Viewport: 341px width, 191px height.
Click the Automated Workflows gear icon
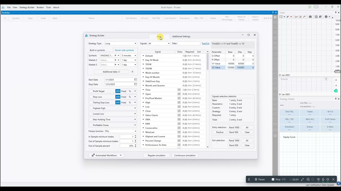(93, 155)
